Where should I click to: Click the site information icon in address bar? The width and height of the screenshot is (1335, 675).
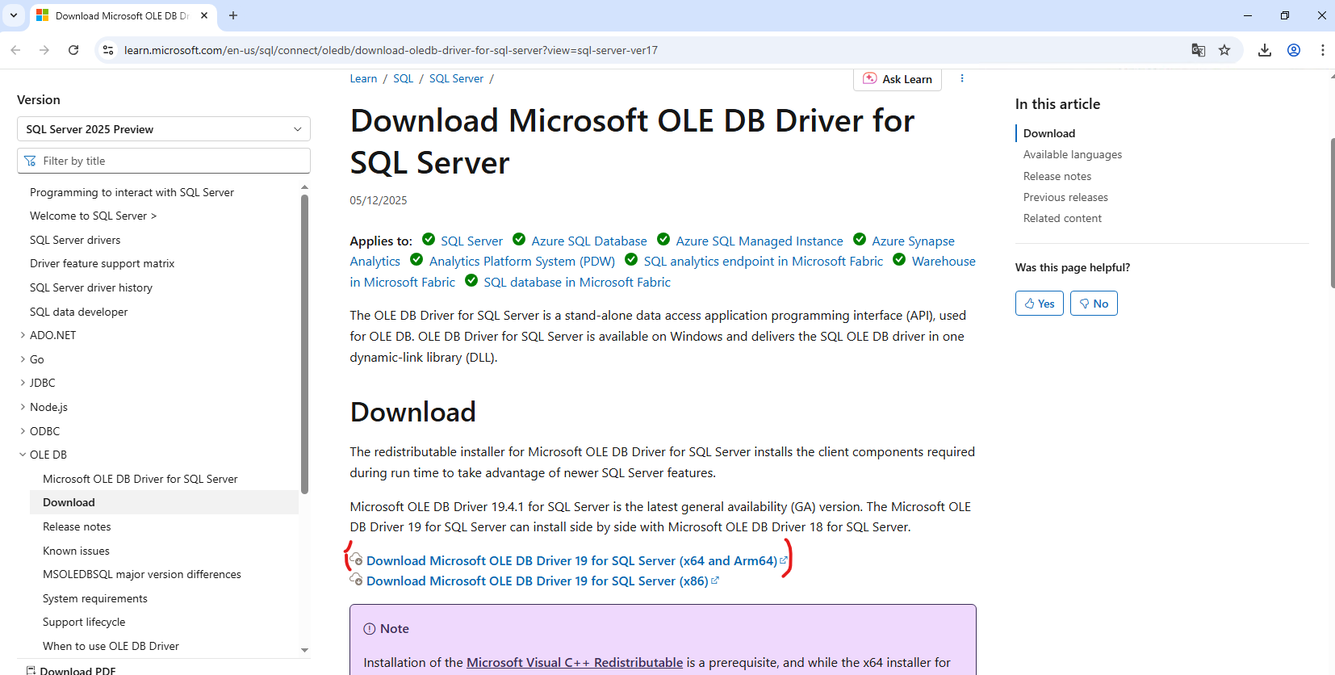tap(108, 50)
